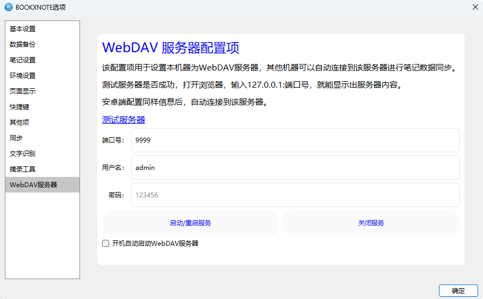Open 摘录工具 in the sidebar
This screenshot has height=299, width=483.
coord(42,169)
